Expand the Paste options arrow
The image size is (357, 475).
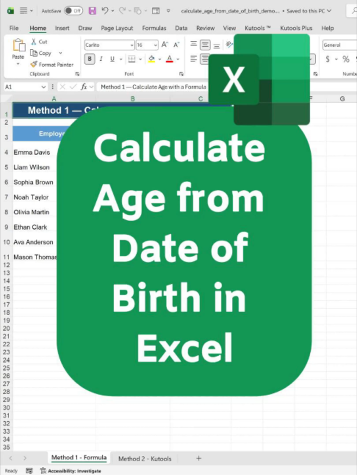click(18, 64)
